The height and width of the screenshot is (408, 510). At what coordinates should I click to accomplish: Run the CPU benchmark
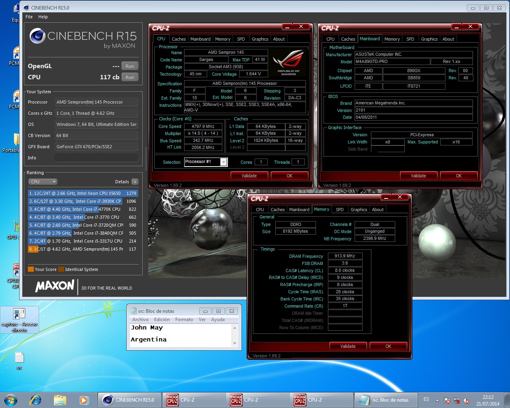click(130, 77)
